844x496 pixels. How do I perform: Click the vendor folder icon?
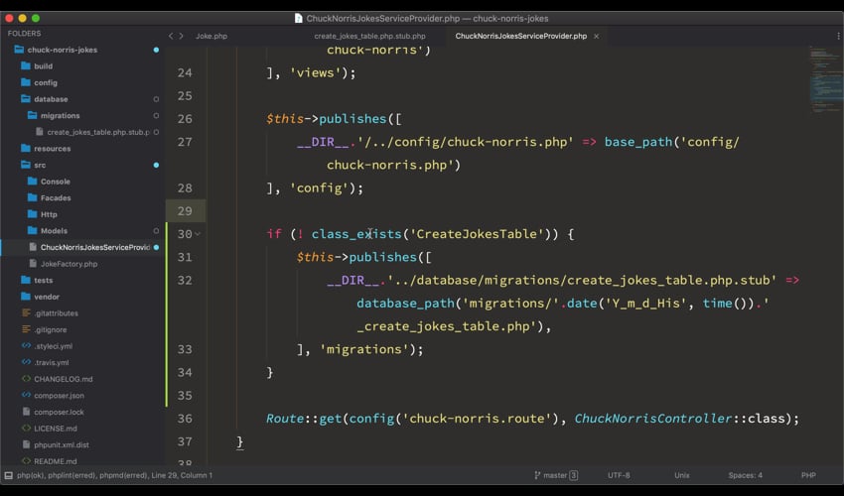pos(25,297)
